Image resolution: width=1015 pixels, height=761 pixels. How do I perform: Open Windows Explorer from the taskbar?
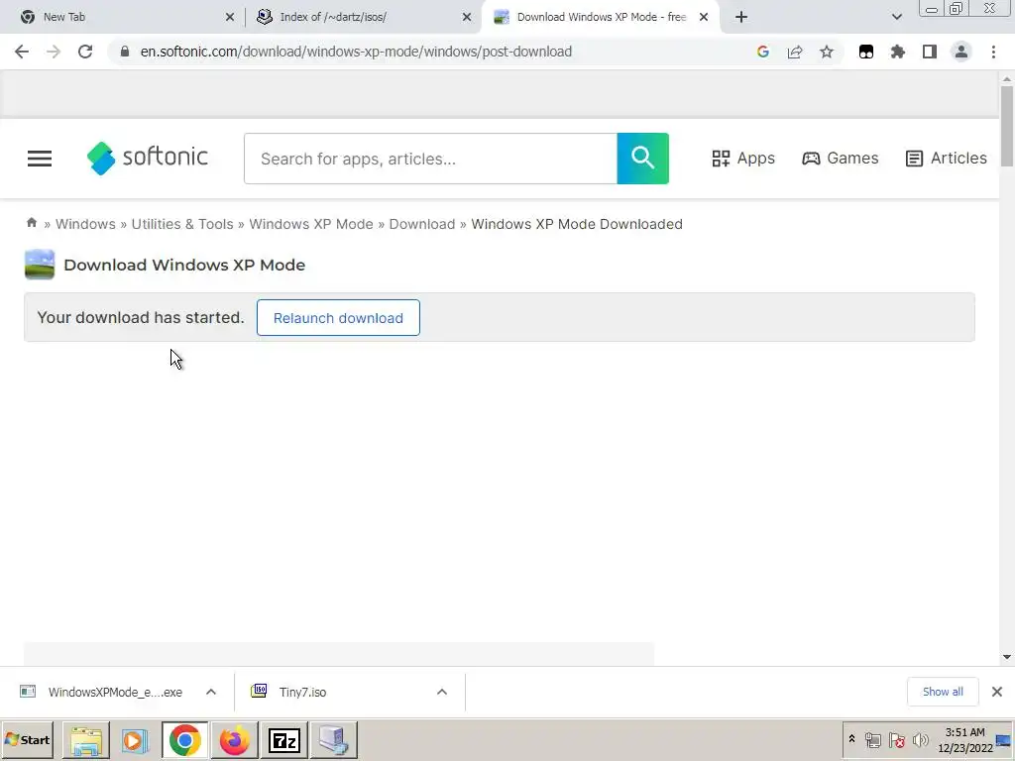pos(86,740)
